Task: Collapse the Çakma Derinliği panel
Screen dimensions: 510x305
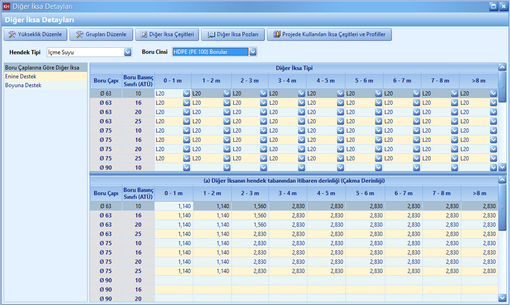Action: (502, 179)
